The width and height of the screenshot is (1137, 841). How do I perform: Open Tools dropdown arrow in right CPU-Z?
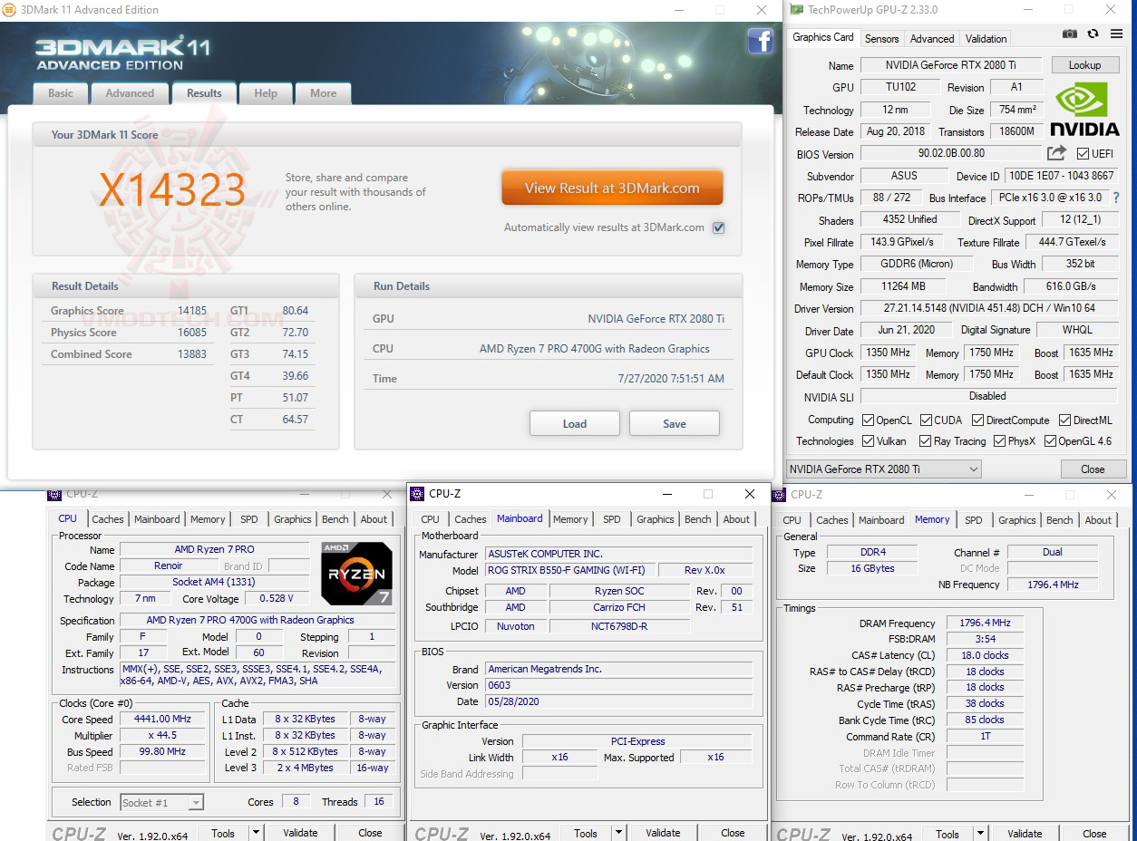[980, 834]
